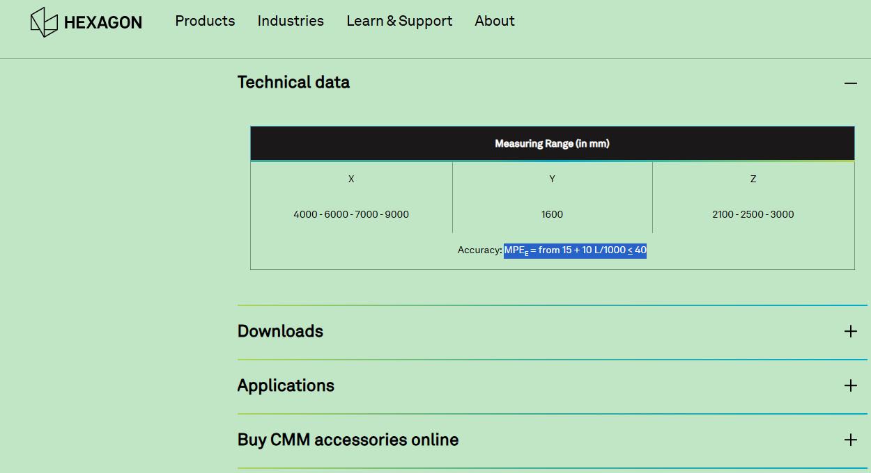
Task: Click the Z axis range values
Action: 753,214
